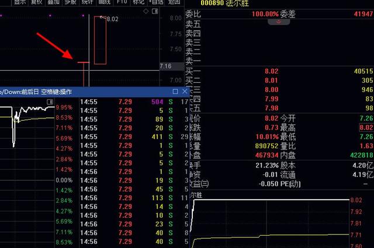
Task: Toggle the panel icon beside the diamond icon
Action: coord(155,11)
